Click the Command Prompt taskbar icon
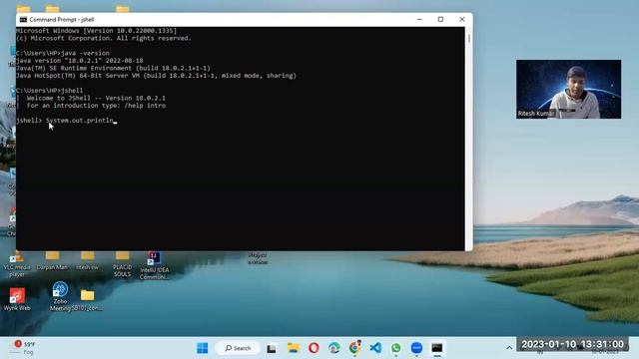 click(x=437, y=348)
